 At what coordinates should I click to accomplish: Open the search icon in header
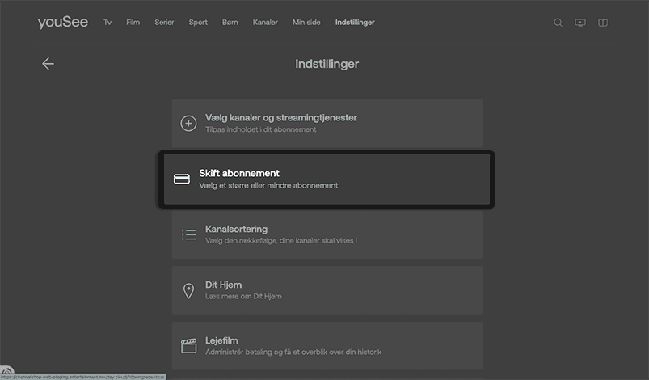558,23
